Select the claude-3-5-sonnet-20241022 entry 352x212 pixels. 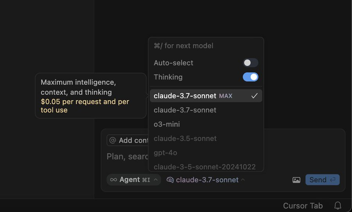(x=205, y=167)
